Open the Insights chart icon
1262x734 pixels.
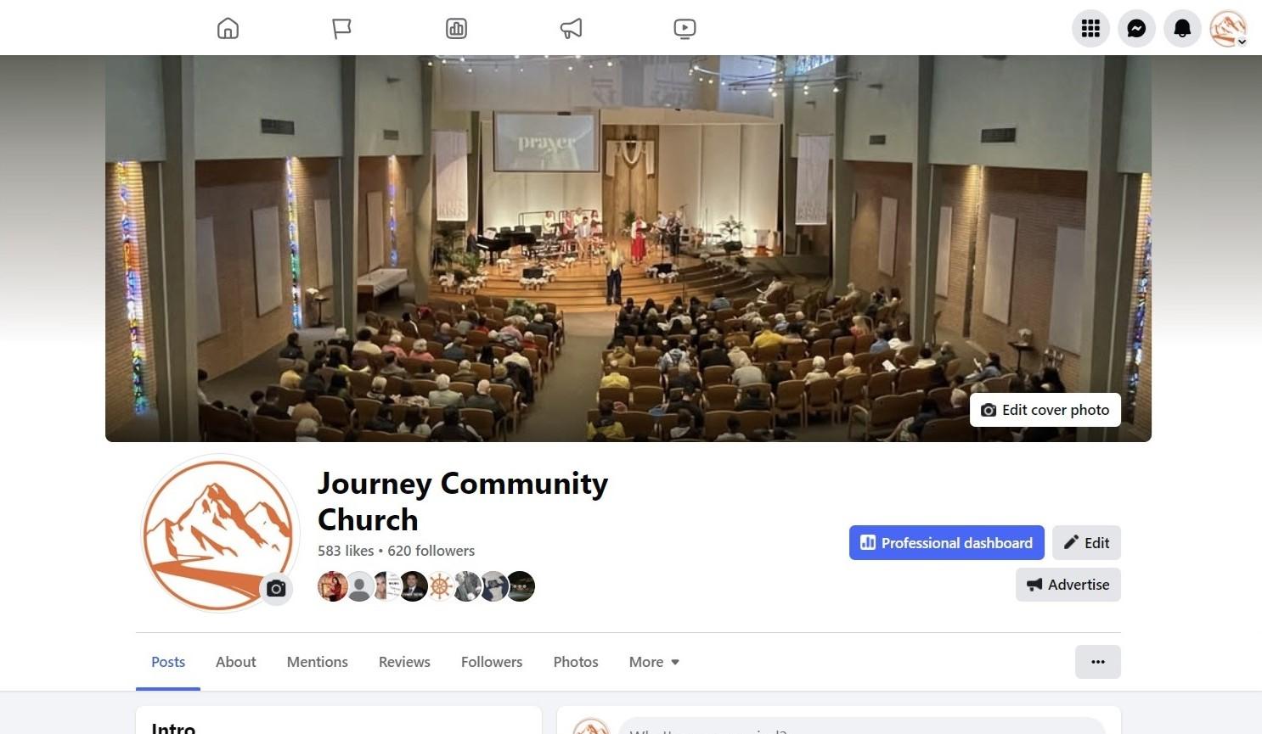point(456,29)
